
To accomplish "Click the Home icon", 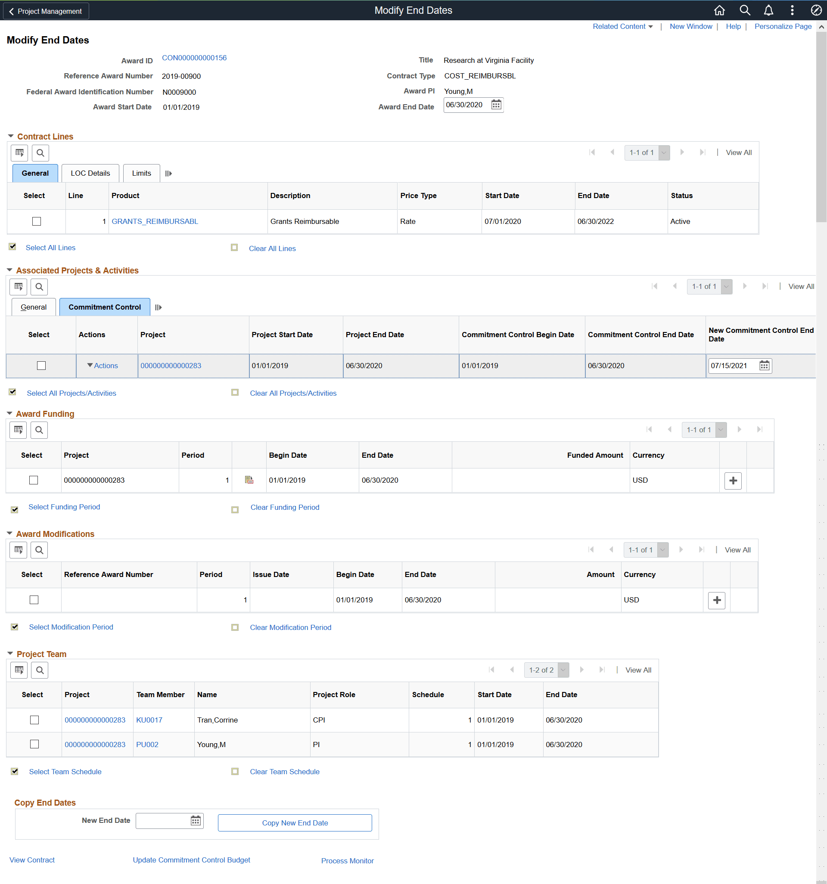I will point(719,10).
